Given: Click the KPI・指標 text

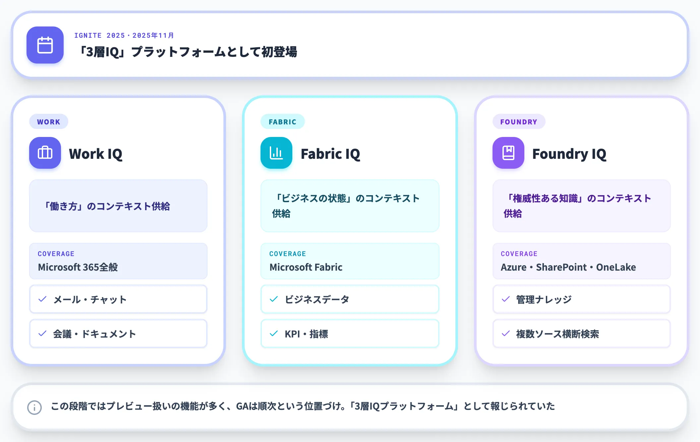Looking at the screenshot, I should (307, 334).
